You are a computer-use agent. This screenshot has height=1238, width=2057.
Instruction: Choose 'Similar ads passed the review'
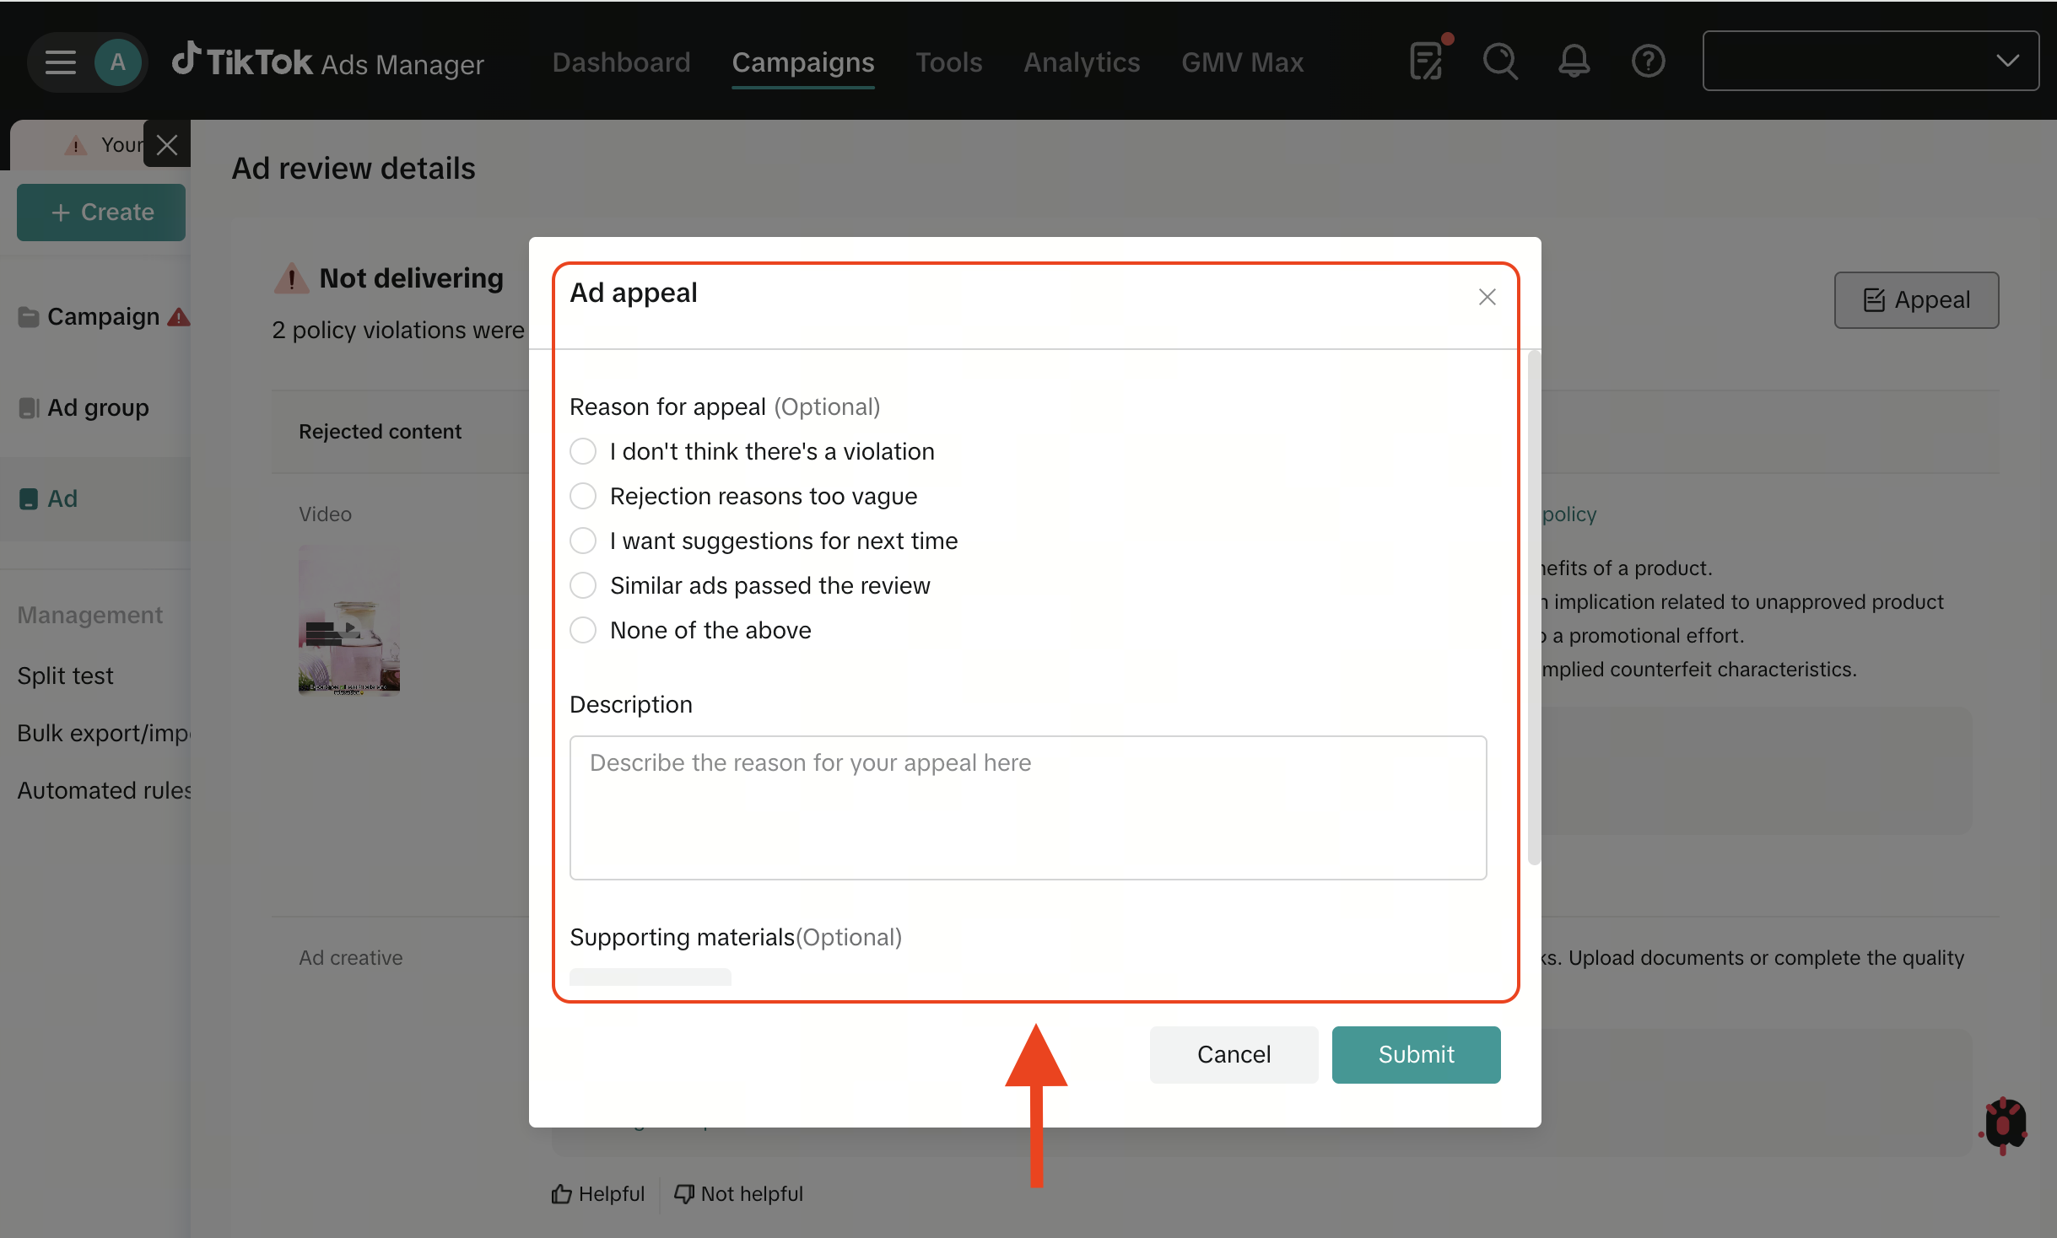pos(582,585)
